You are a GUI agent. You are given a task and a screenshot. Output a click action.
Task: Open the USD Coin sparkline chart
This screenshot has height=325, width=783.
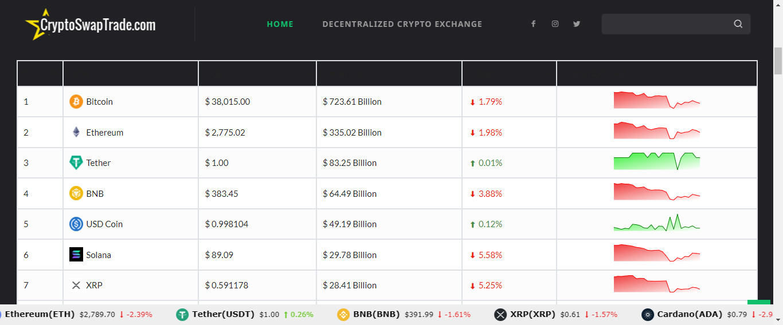pyautogui.click(x=657, y=222)
